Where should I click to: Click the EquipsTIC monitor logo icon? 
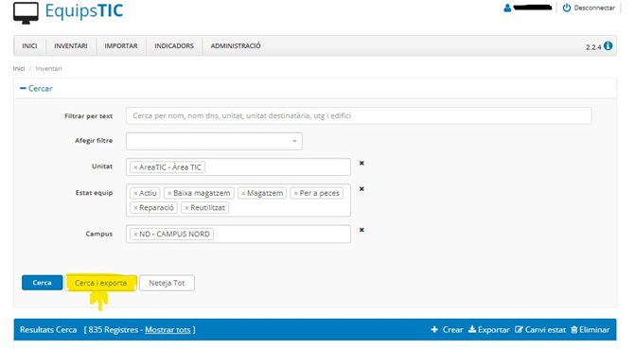[x=26, y=12]
